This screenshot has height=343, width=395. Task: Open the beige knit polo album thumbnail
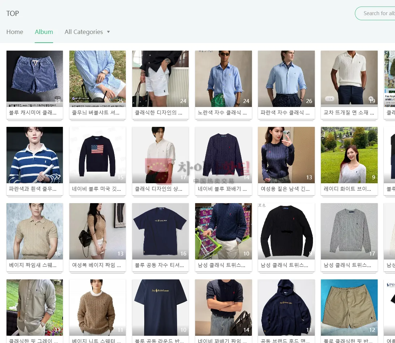click(x=35, y=231)
